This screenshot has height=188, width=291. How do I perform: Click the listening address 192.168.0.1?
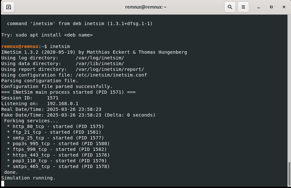pos(63,104)
